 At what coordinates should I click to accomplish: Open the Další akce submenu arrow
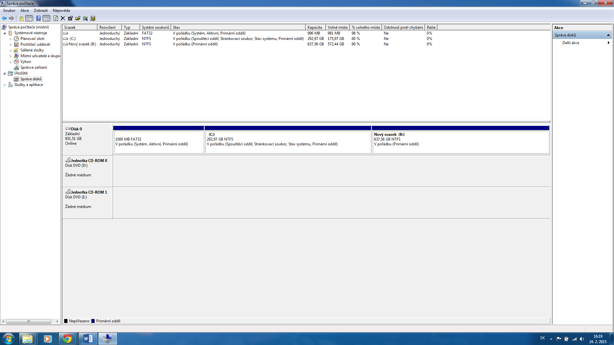point(608,43)
